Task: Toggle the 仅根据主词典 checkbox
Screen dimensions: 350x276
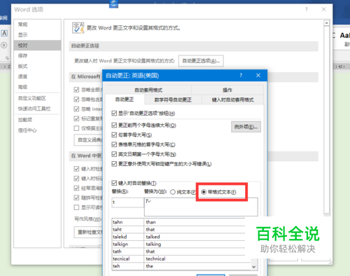Action: (x=76, y=128)
